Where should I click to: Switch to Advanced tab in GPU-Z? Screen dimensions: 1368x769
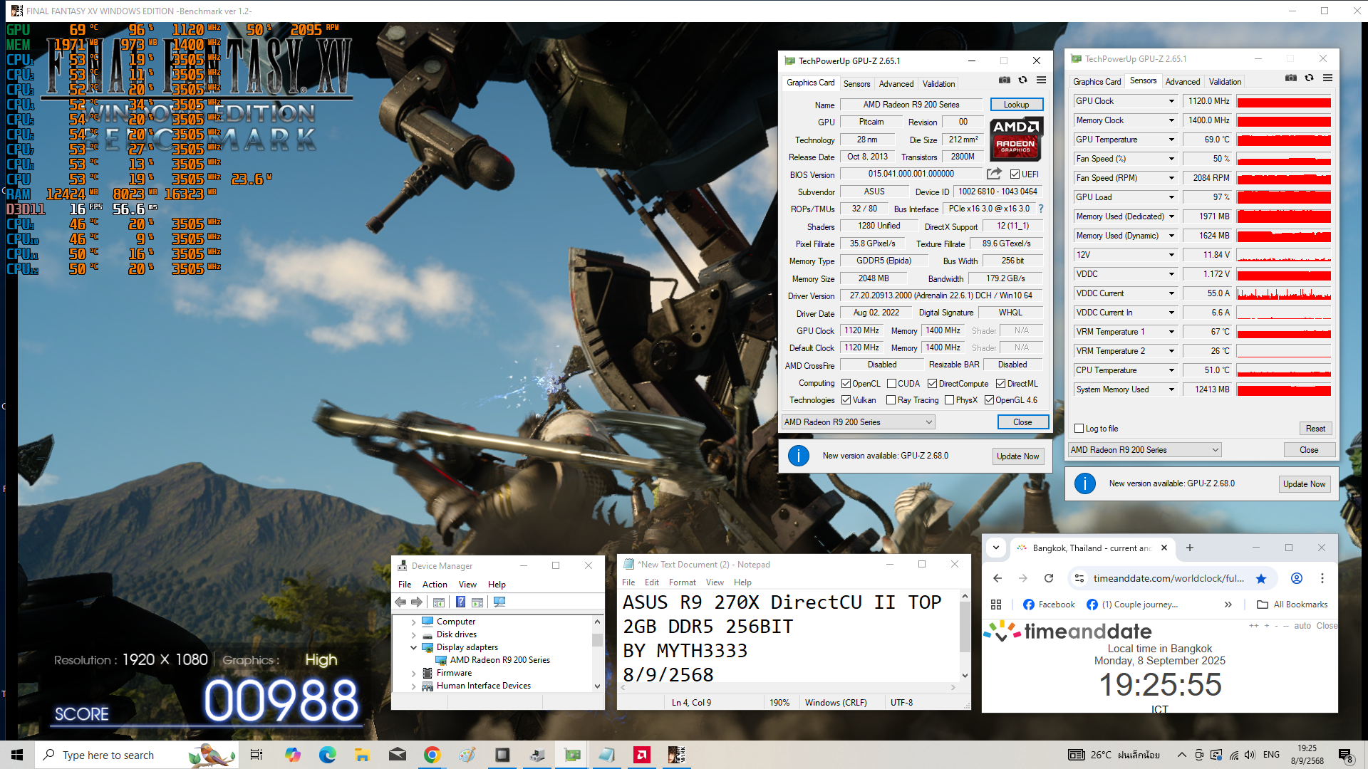click(x=896, y=84)
